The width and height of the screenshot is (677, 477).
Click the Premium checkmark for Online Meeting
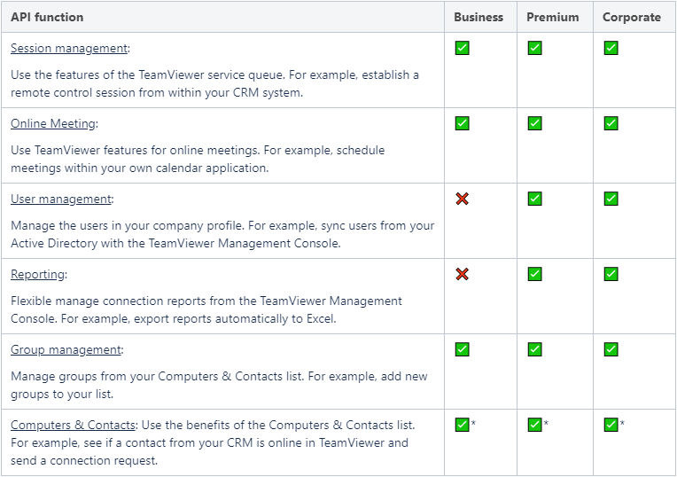[x=534, y=123]
